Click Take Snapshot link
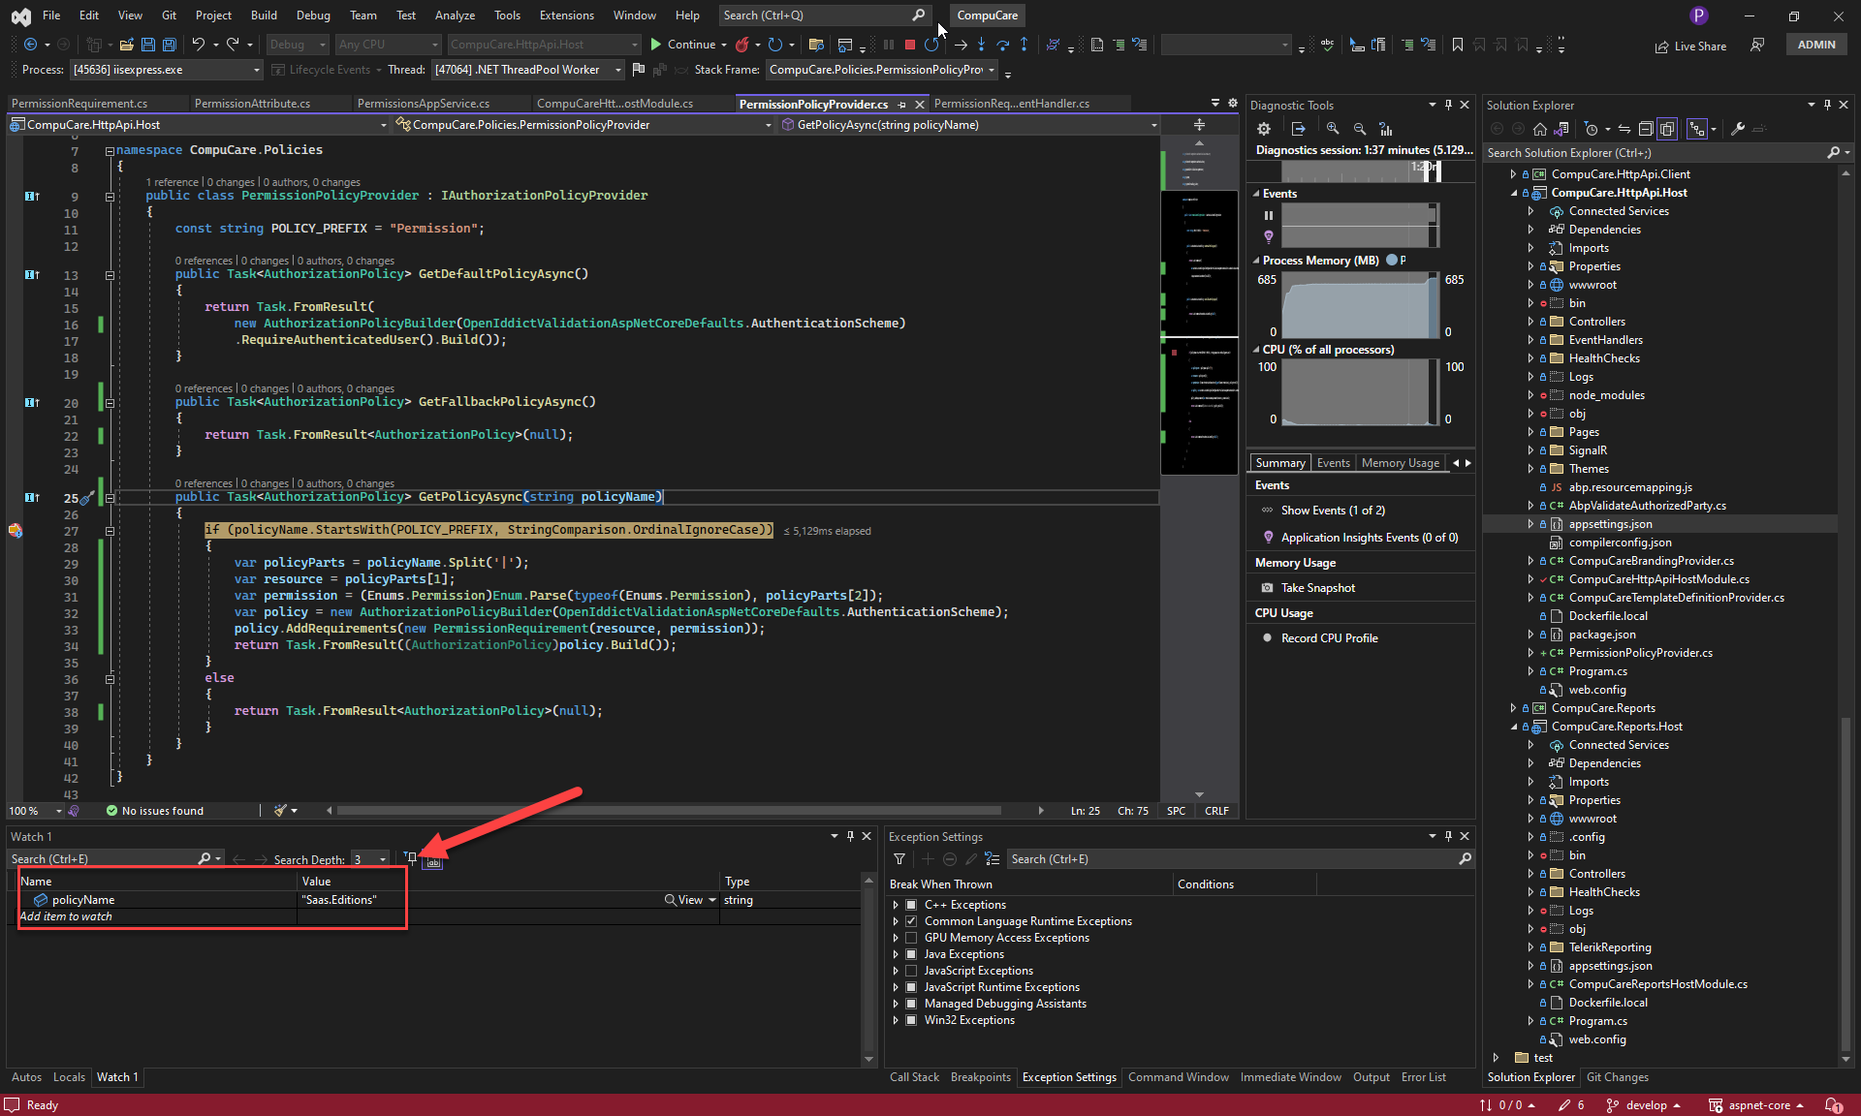The height and width of the screenshot is (1116, 1861). click(x=1317, y=588)
